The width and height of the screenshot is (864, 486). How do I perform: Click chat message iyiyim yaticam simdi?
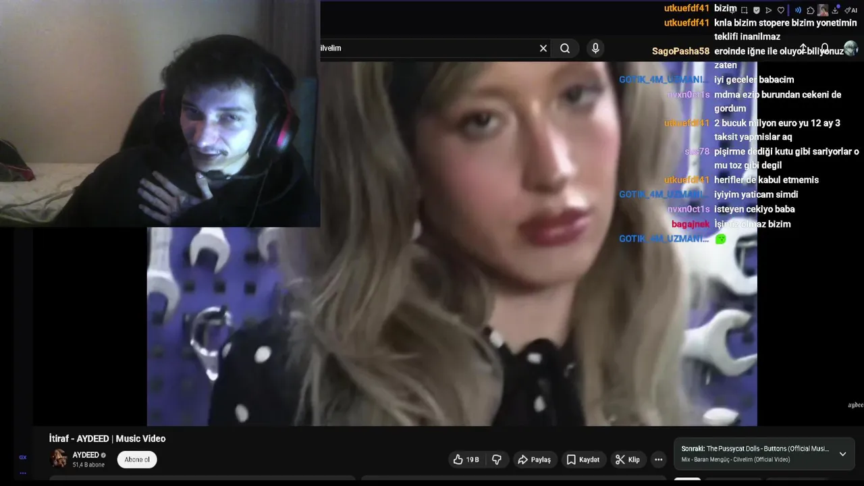click(756, 194)
